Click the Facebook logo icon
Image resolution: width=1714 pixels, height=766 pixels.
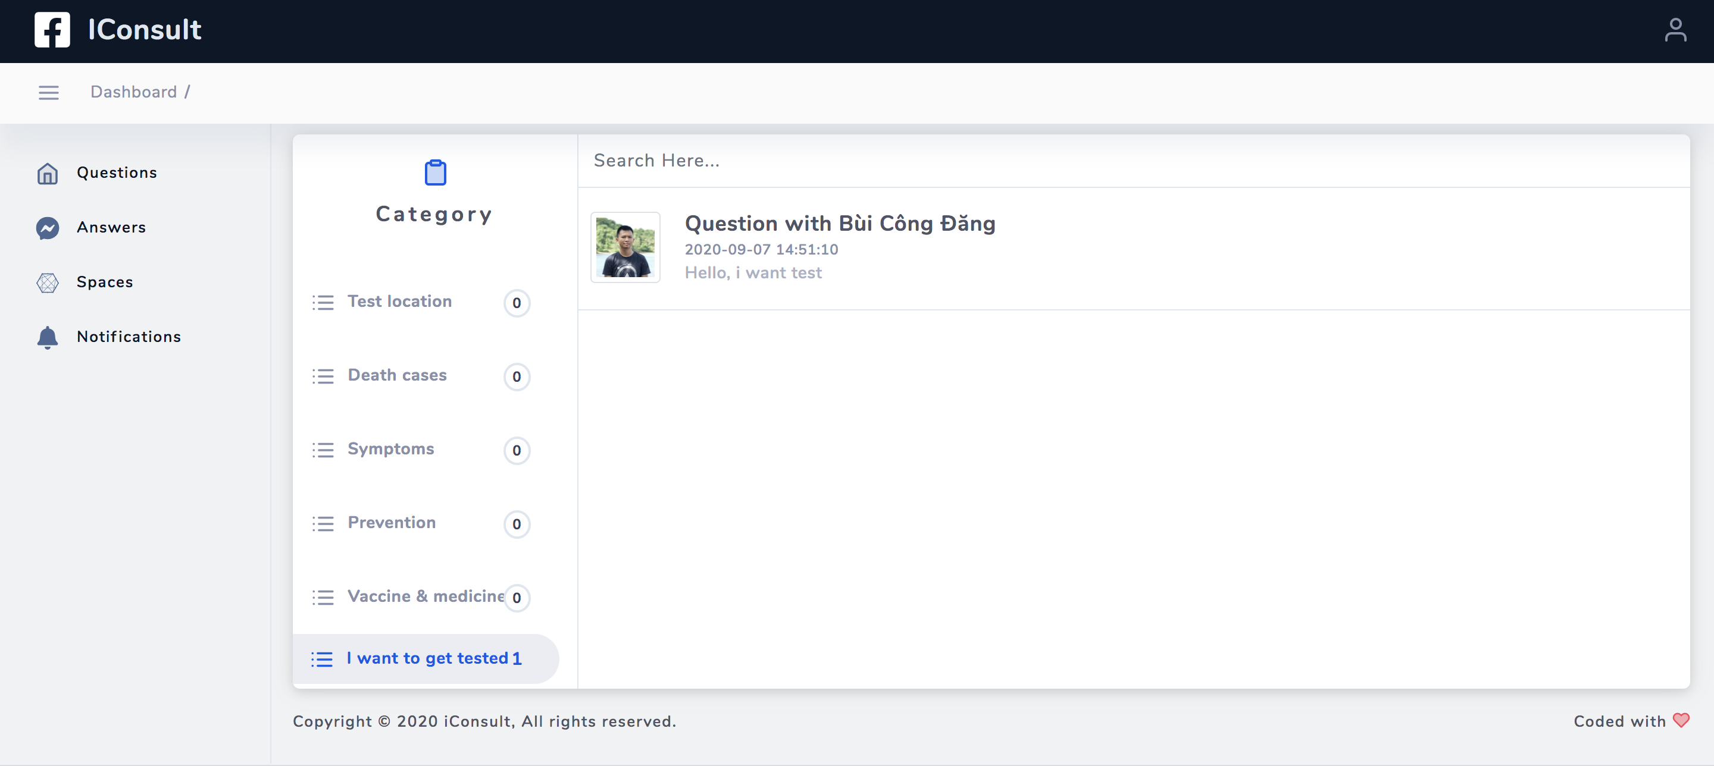52,30
